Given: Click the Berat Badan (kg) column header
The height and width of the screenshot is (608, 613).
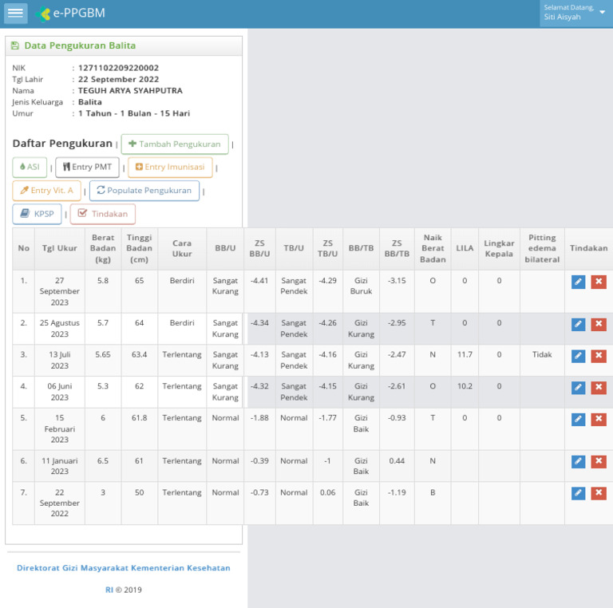Looking at the screenshot, I should click(x=103, y=248).
